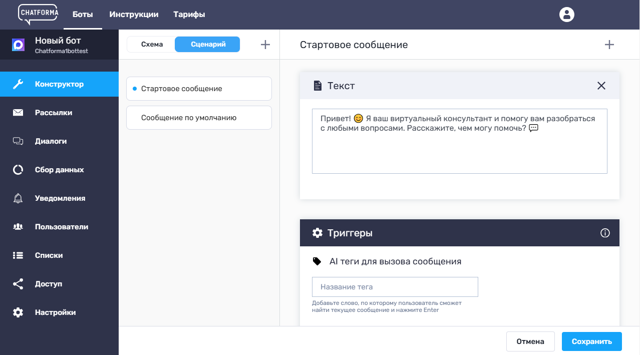
Task: Select Стартовое сообщение in the scenario list
Action: [199, 89]
